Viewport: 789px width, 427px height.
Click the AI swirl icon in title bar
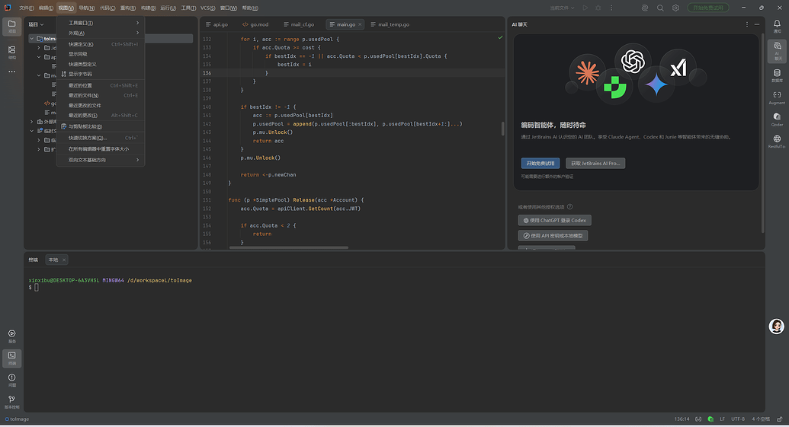tap(645, 8)
